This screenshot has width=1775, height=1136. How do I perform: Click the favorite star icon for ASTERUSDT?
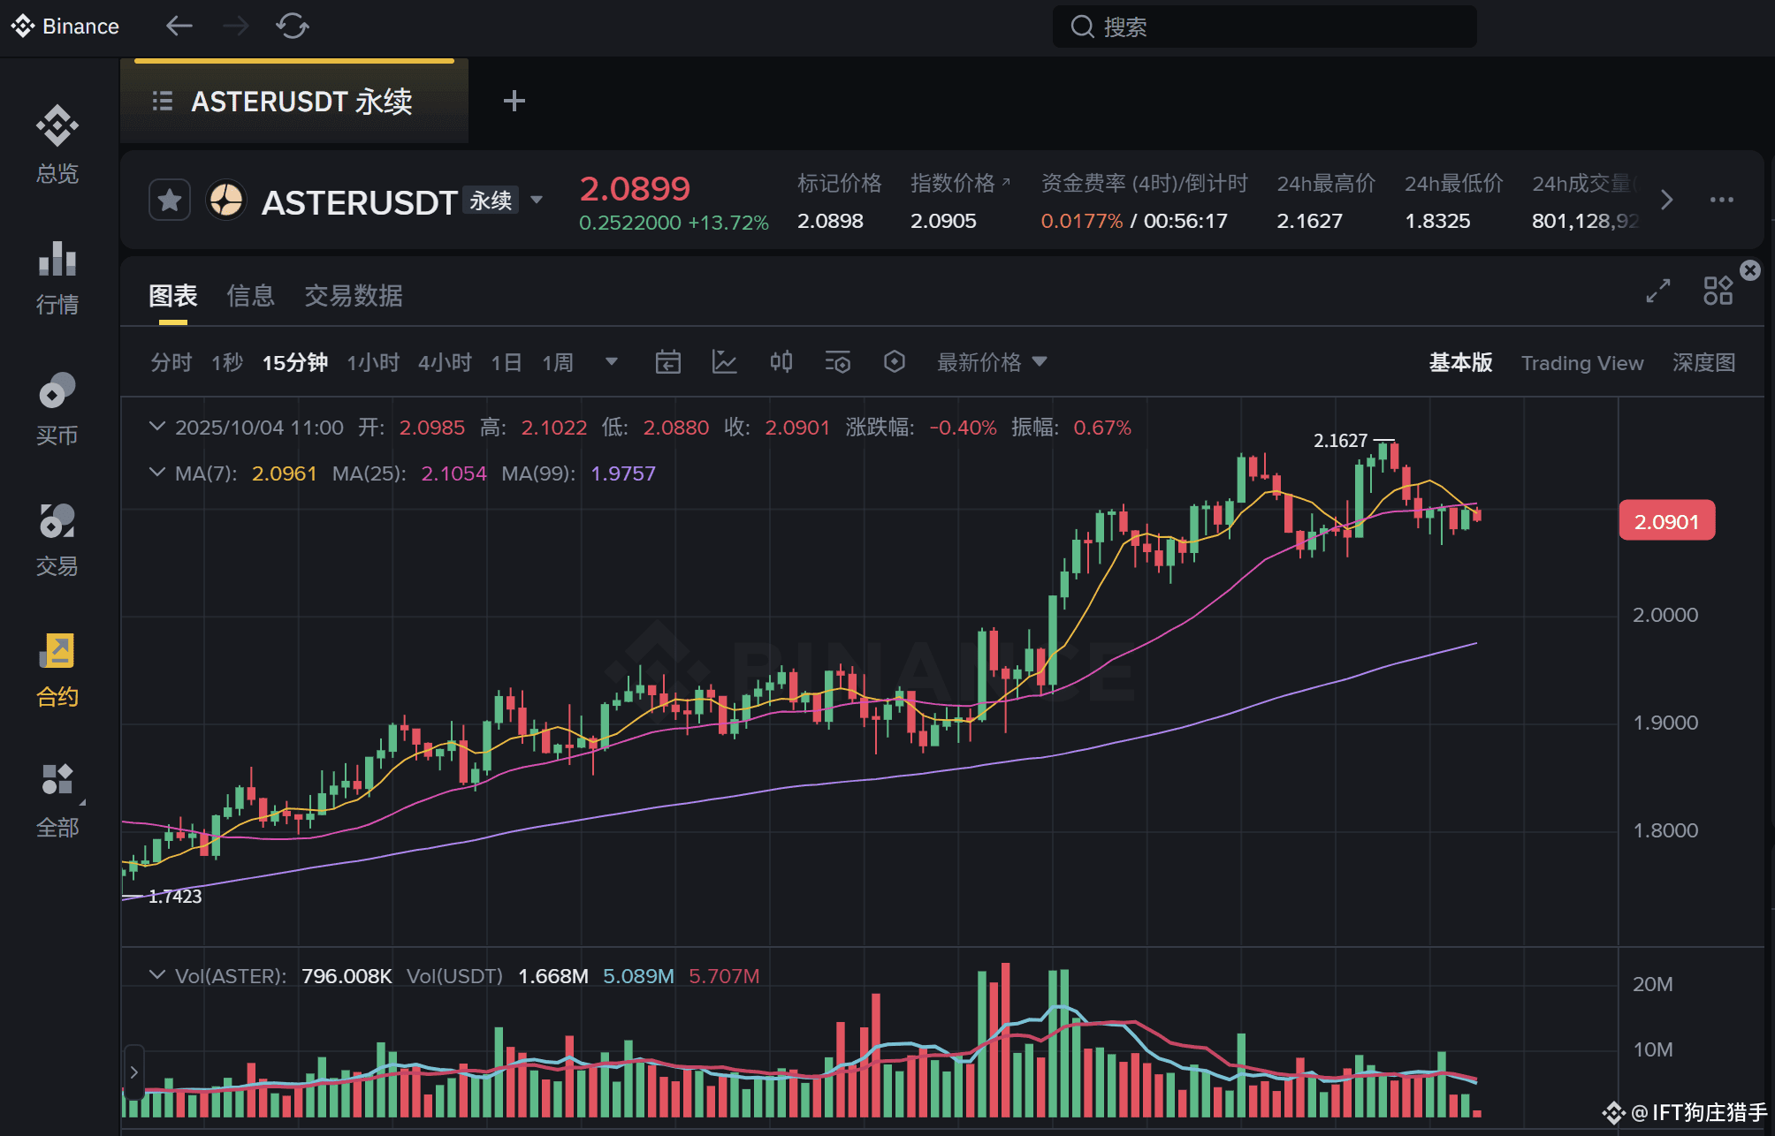pos(170,201)
